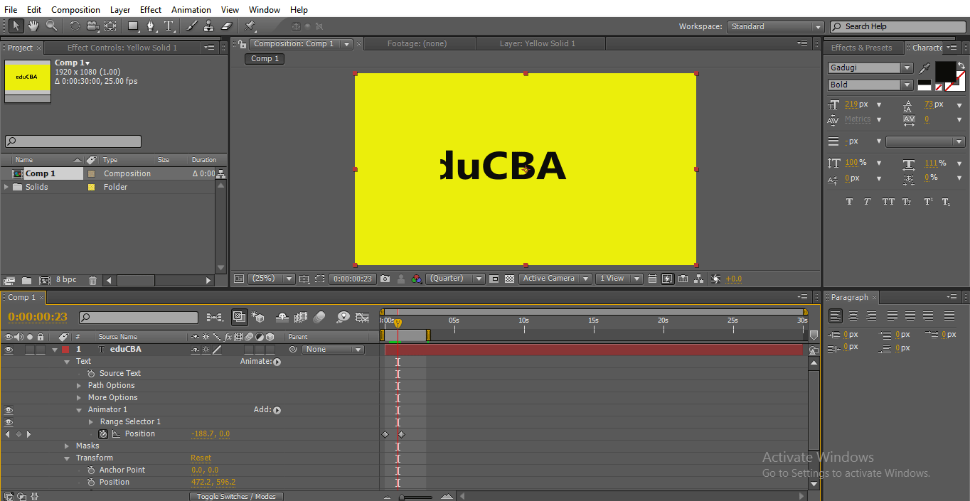This screenshot has height=501, width=970.
Task: Click create new composition icon in Project panel
Action: [x=44, y=280]
